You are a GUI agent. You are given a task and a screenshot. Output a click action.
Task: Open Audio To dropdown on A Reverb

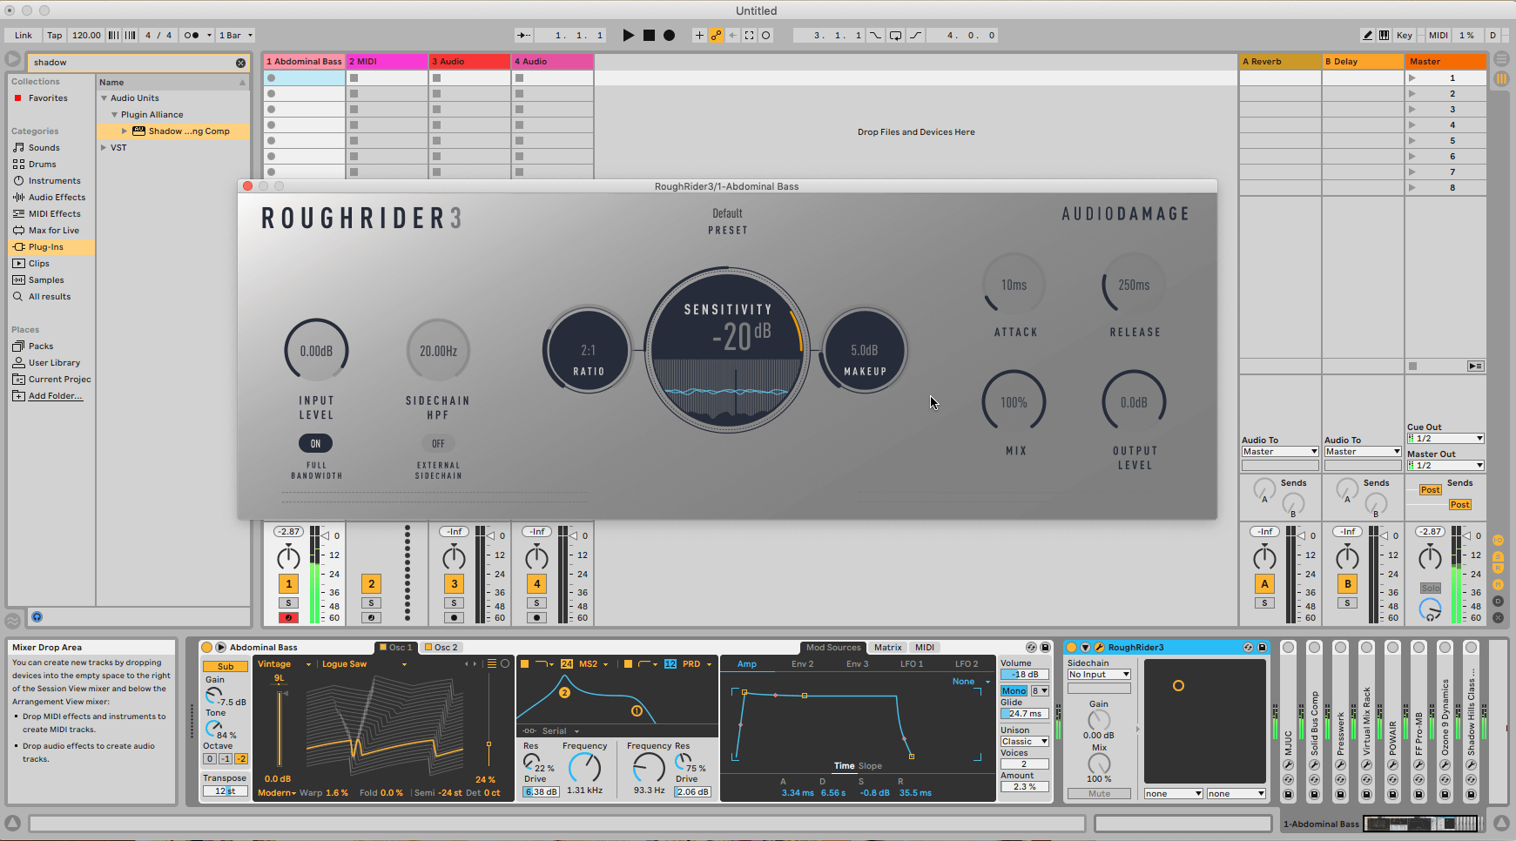[x=1280, y=452]
